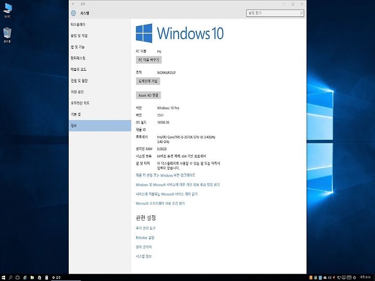Open the OneDrive cloud tray icon
This screenshot has height=281, width=375.
(x=325, y=278)
